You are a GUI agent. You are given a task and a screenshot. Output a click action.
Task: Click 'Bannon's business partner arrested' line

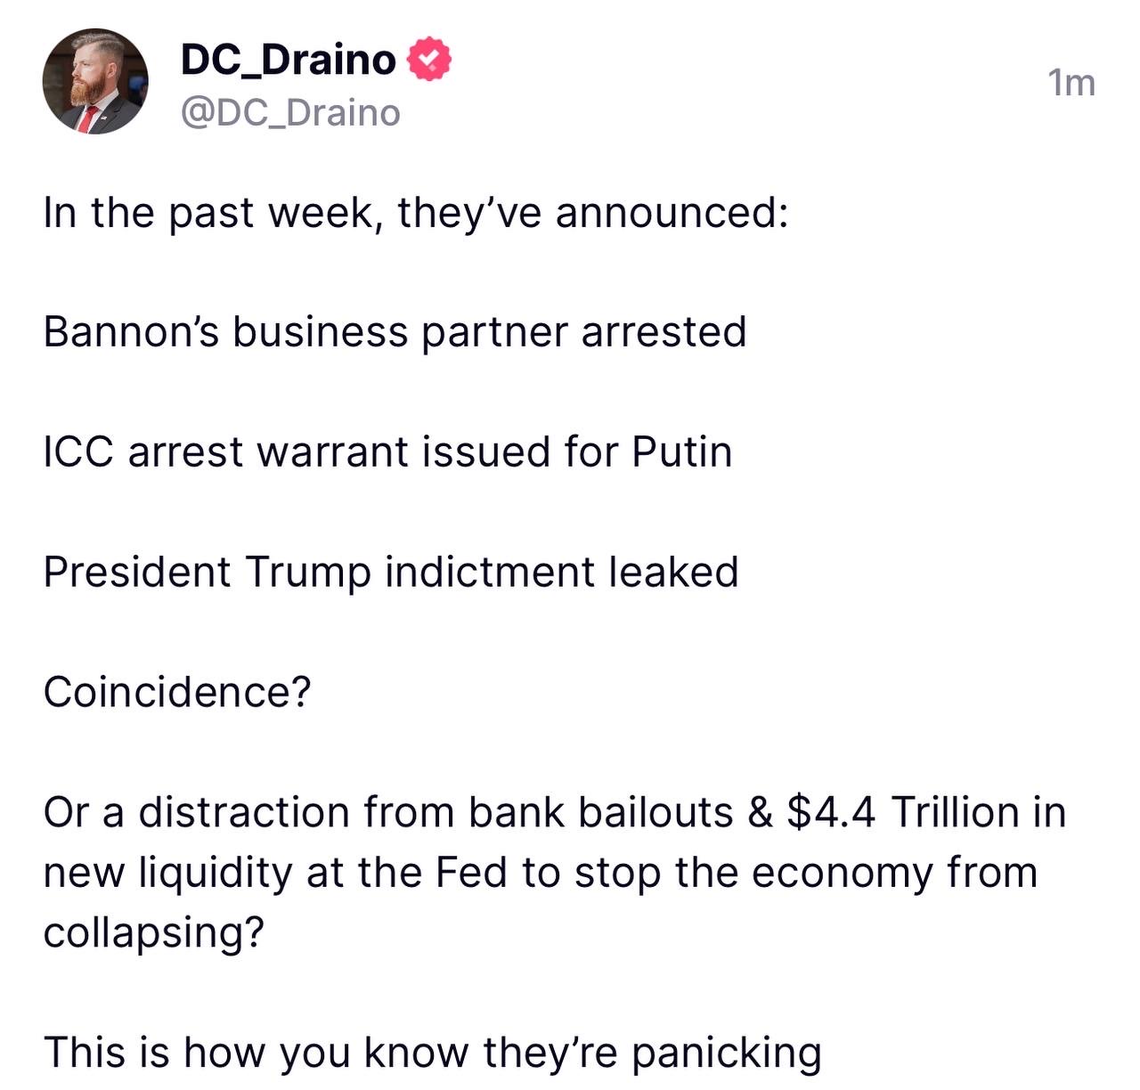(x=395, y=332)
